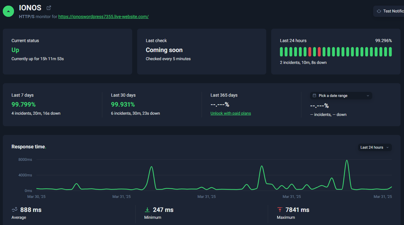Click the highest response time peak on chart
This screenshot has width=404, height=225.
(x=347, y=160)
